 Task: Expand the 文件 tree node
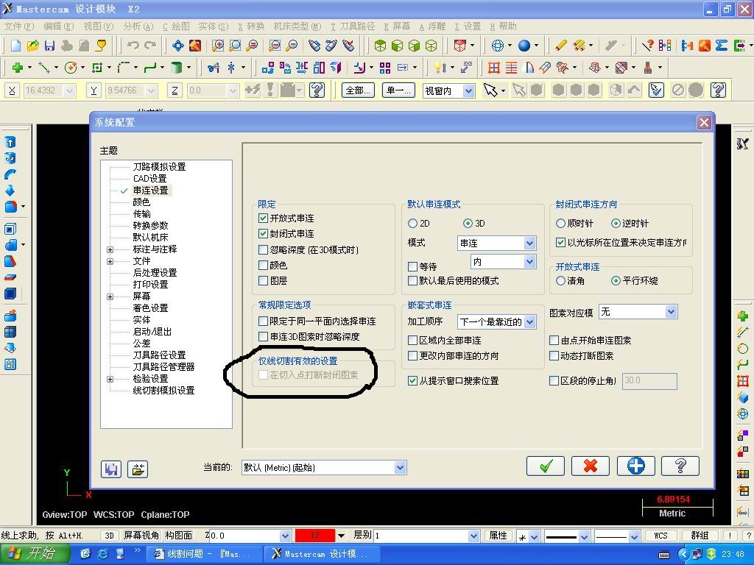[110, 261]
